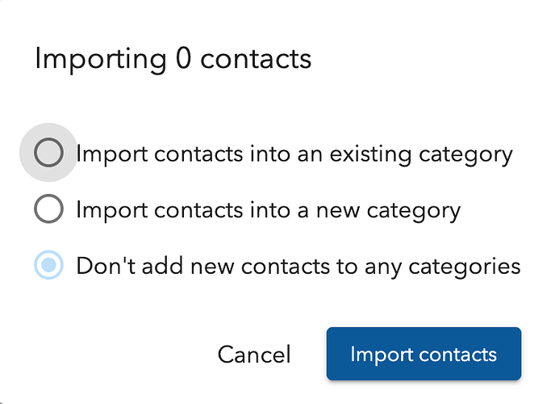The image size is (551, 404).
Task: Click the Import contacts button
Action: (x=424, y=354)
